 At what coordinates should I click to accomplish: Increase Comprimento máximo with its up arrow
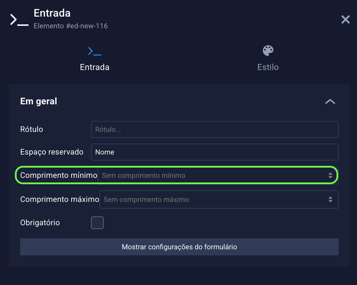click(330, 198)
